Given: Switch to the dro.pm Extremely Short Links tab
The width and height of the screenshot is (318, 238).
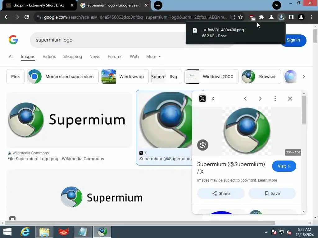Looking at the screenshot, I should click(39, 5).
